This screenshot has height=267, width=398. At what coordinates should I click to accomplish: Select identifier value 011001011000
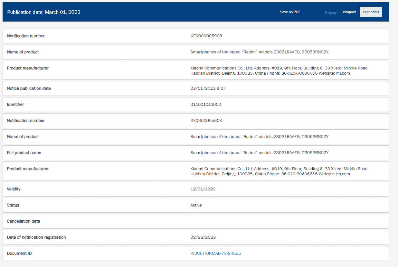coord(205,105)
